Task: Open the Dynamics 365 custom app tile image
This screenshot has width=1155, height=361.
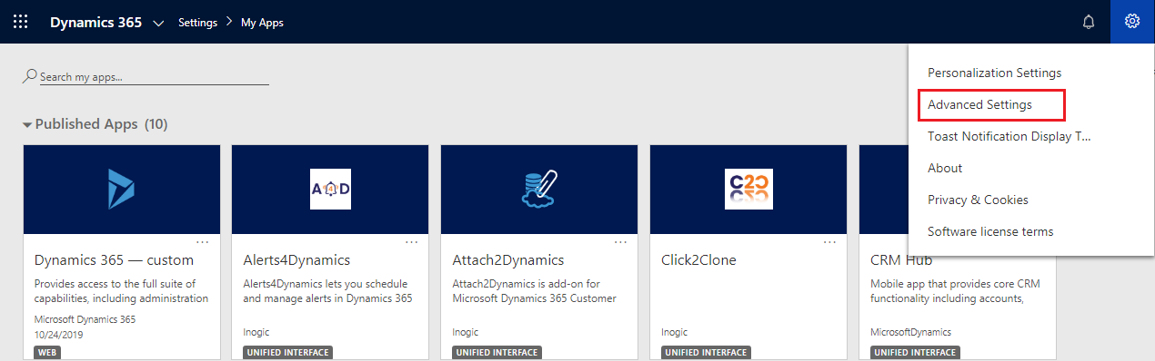Action: click(122, 190)
